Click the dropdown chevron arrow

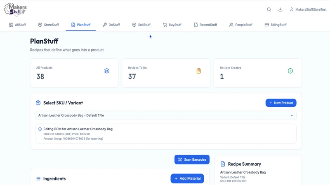(292, 116)
